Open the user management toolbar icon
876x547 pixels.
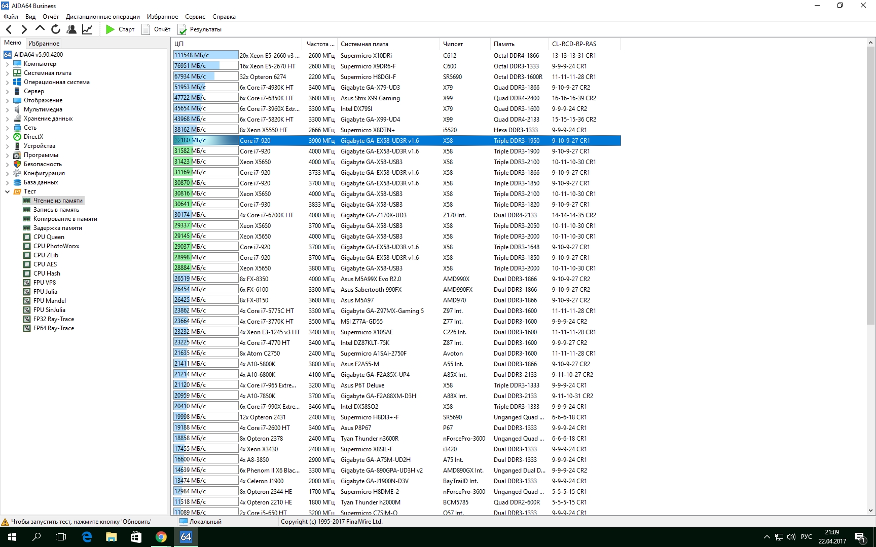(x=71, y=29)
